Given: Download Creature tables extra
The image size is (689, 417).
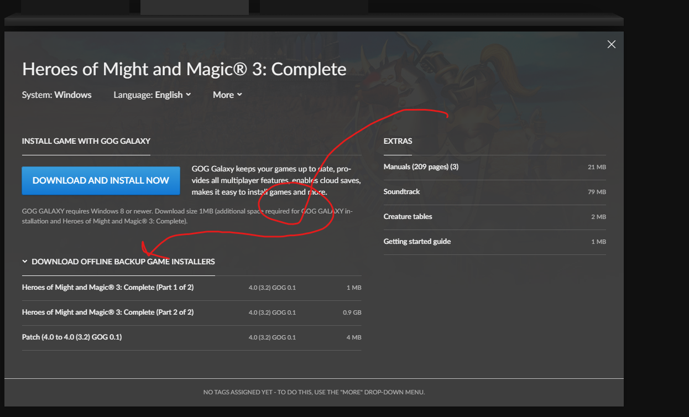Looking at the screenshot, I should point(494,217).
